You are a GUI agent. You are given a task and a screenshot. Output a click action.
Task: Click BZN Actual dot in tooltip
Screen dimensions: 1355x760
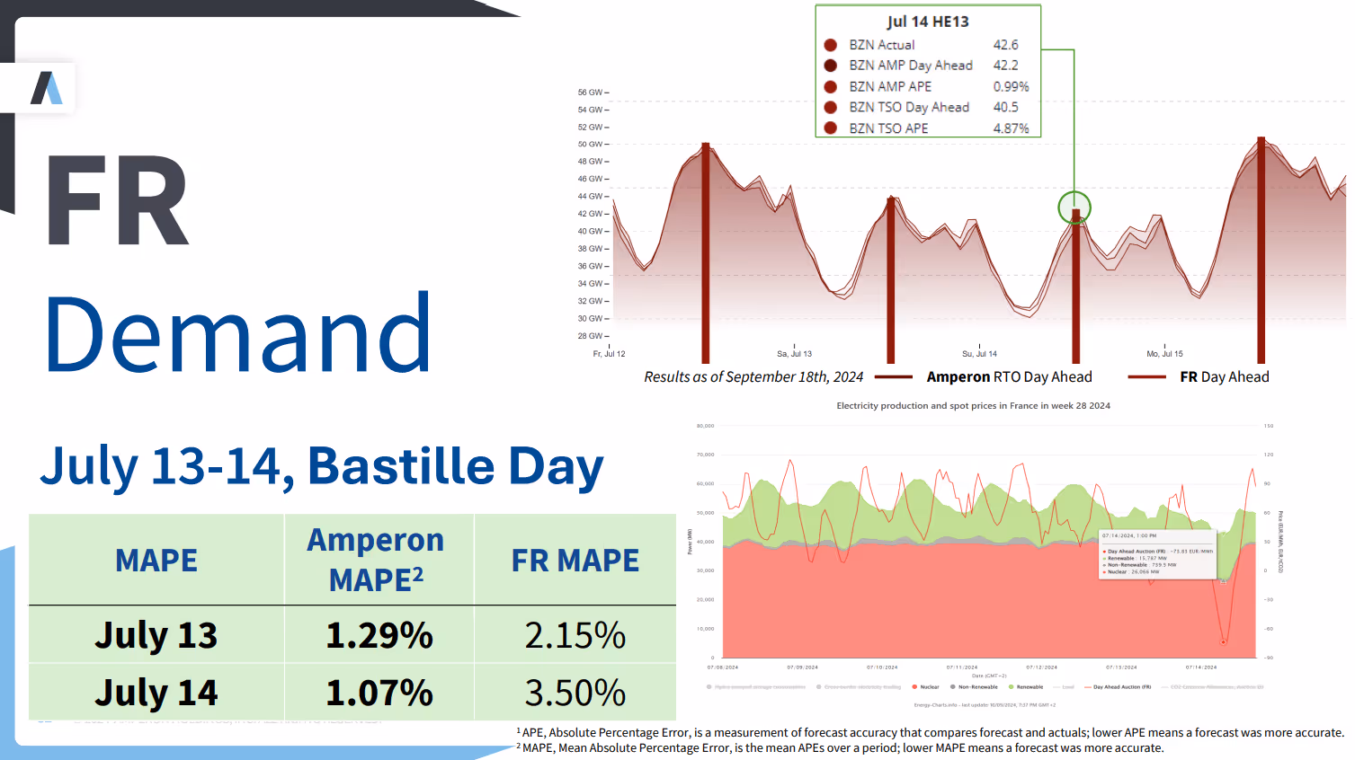(x=831, y=45)
